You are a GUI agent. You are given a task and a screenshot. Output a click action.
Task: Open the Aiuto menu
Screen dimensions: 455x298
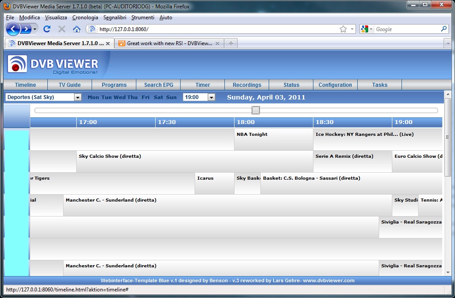click(166, 18)
